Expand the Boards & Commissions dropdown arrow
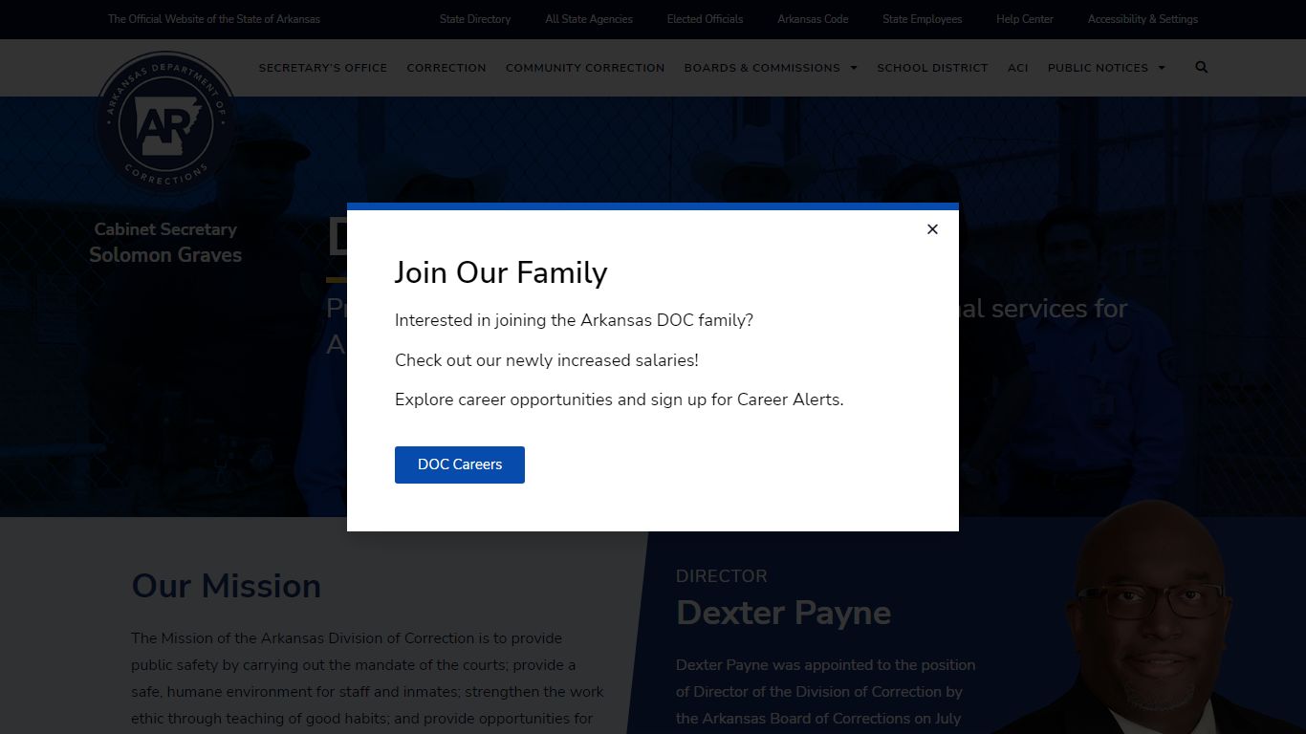This screenshot has height=734, width=1306. point(854,68)
